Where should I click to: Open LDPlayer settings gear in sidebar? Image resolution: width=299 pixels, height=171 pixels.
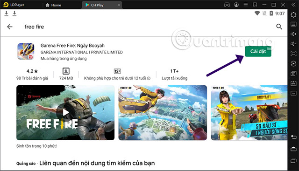[293, 14]
